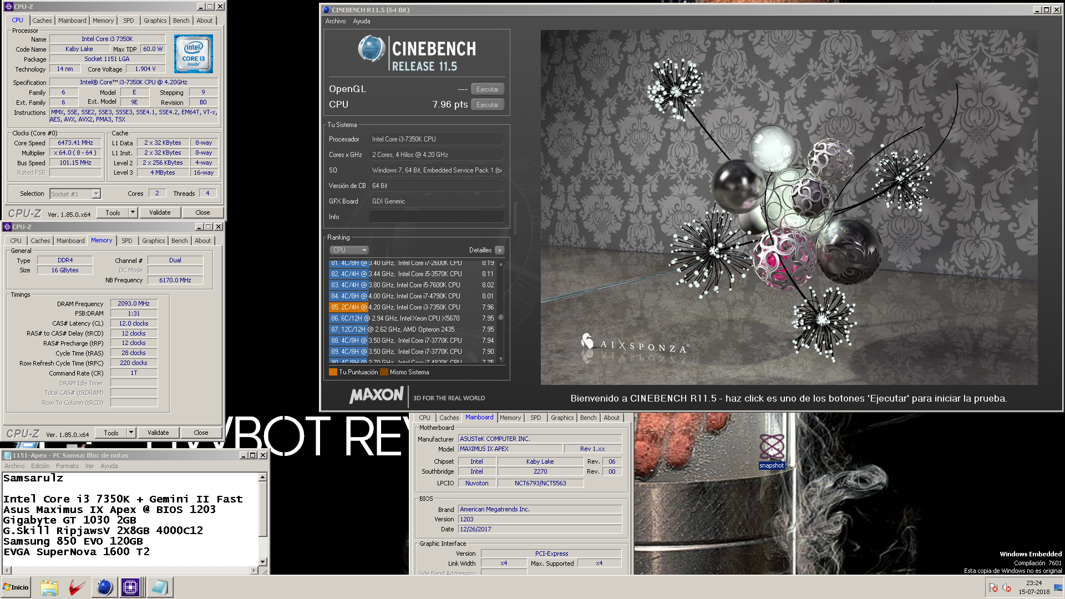Viewport: 1065px width, 599px height.
Task: Open Edición menu in Notepad
Action: pos(40,466)
